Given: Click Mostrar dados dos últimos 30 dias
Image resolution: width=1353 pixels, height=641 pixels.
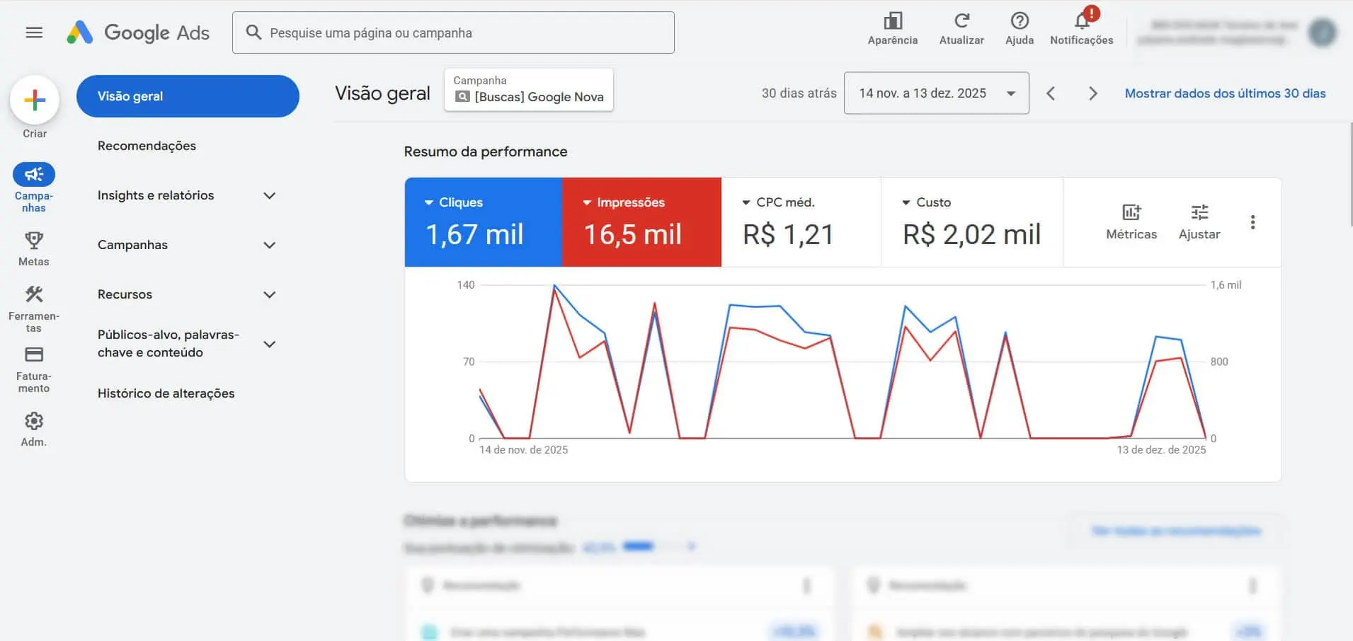Looking at the screenshot, I should (x=1226, y=93).
